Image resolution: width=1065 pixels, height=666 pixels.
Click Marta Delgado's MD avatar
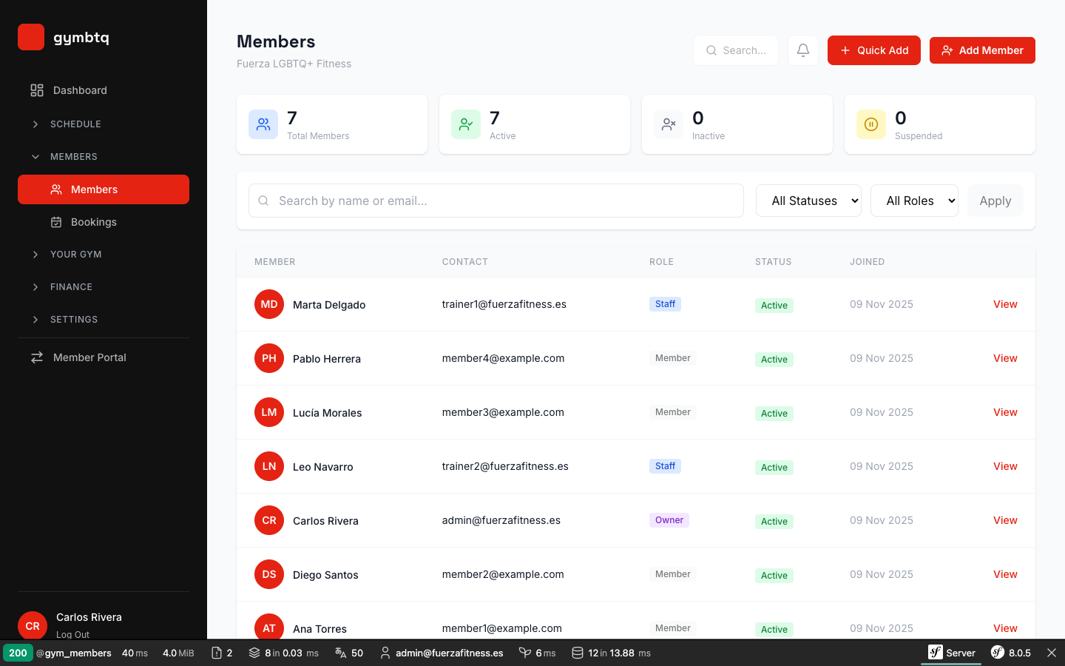pyautogui.click(x=269, y=304)
